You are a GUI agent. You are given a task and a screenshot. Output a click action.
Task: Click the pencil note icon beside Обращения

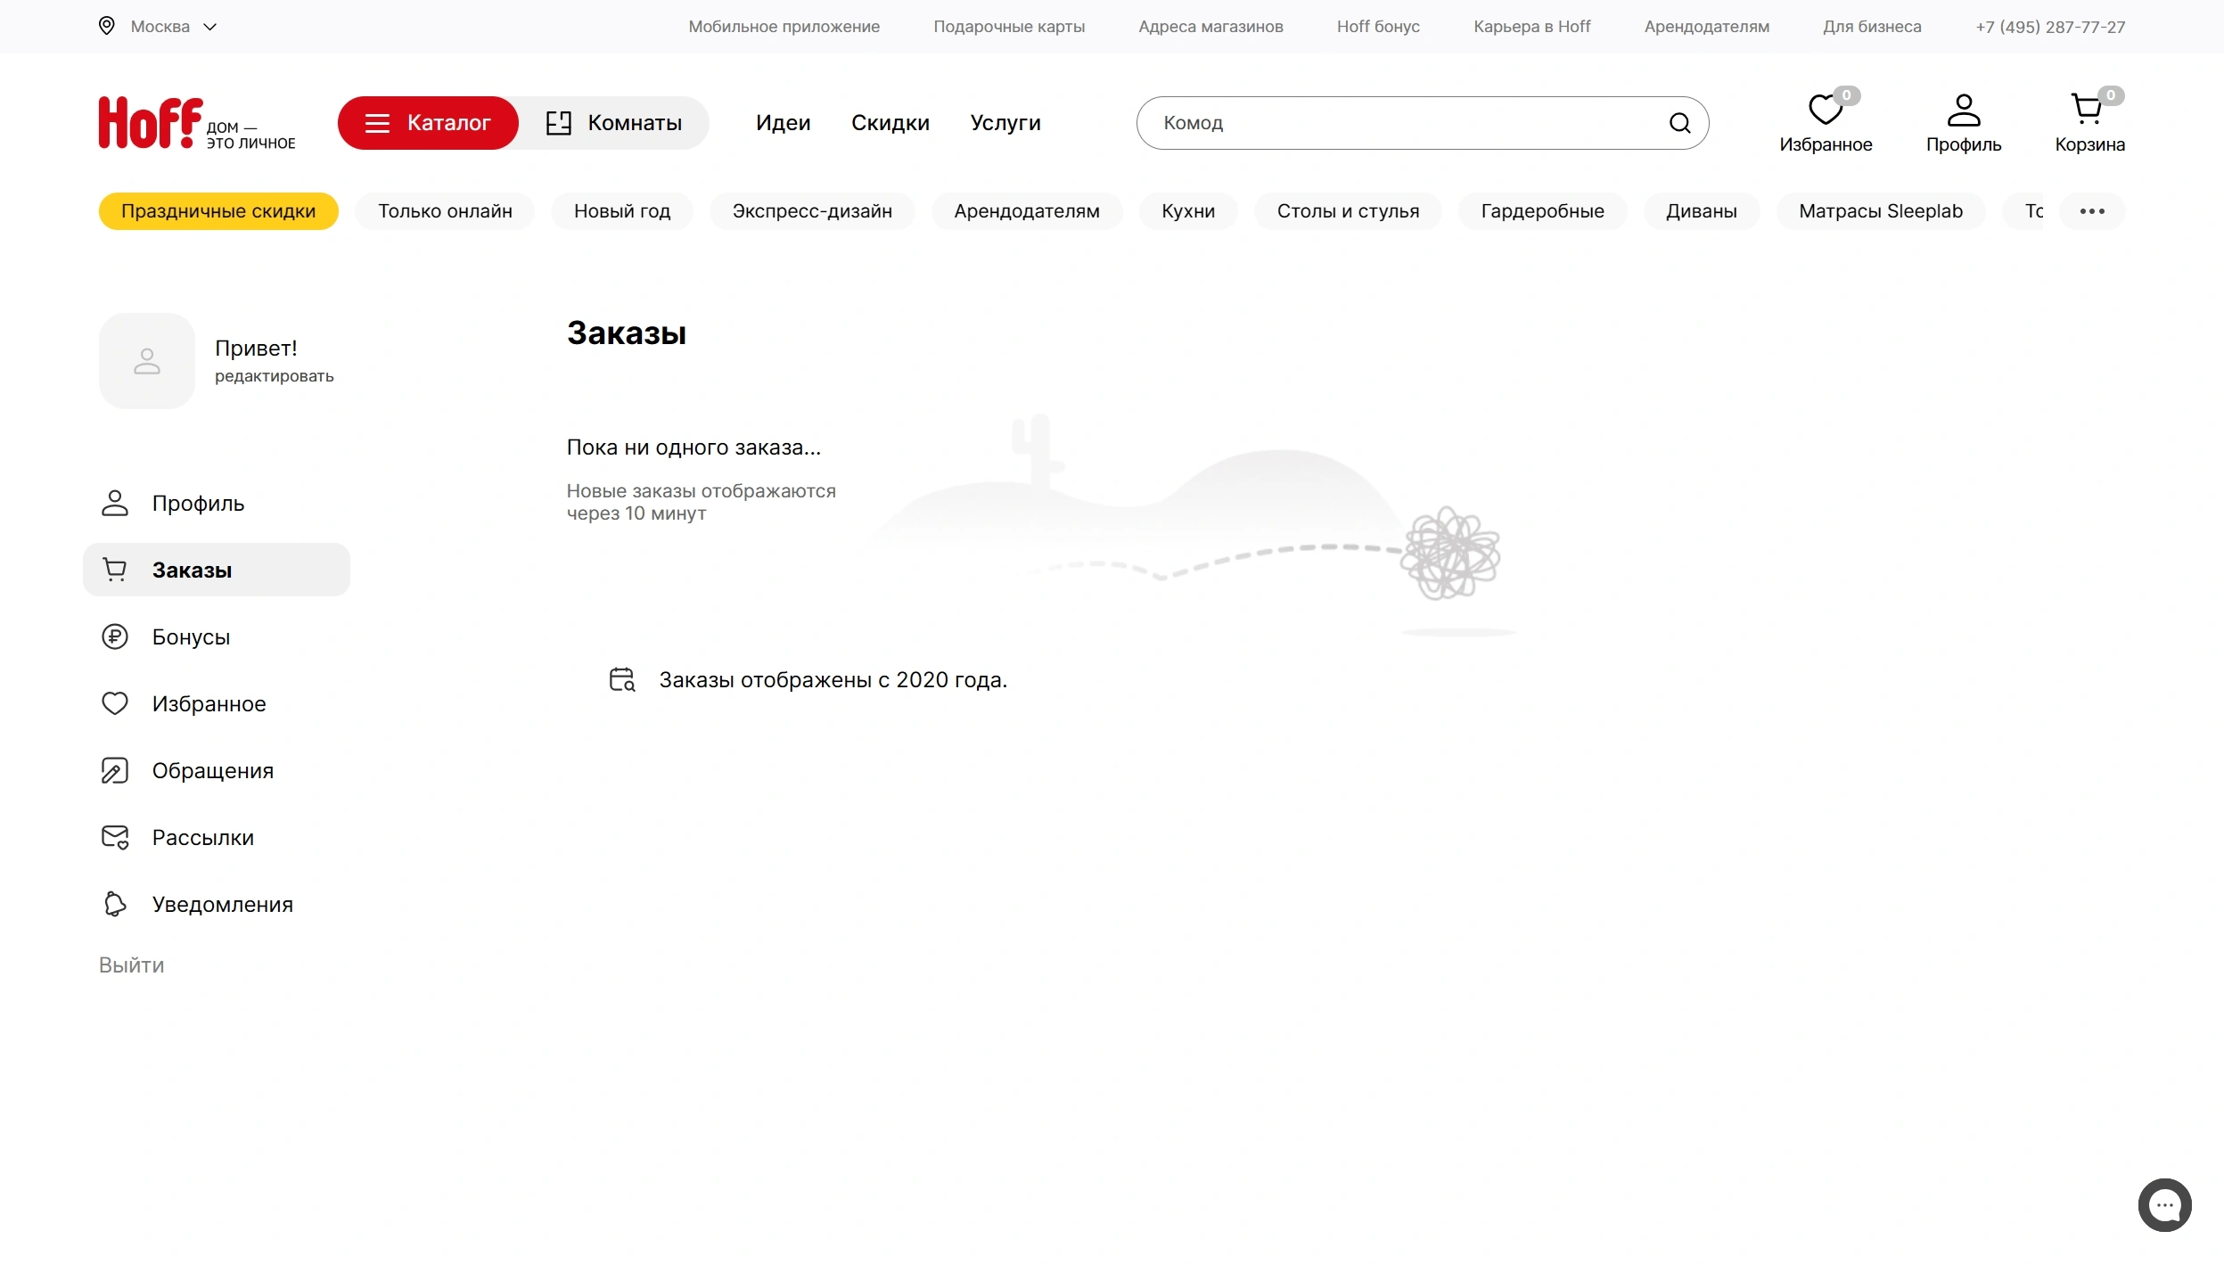[115, 770]
